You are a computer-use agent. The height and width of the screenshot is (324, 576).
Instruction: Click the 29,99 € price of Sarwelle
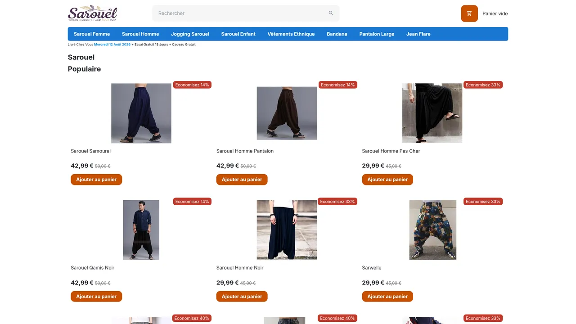[373, 283]
